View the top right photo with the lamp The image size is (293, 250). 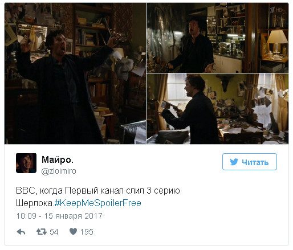coord(217,38)
